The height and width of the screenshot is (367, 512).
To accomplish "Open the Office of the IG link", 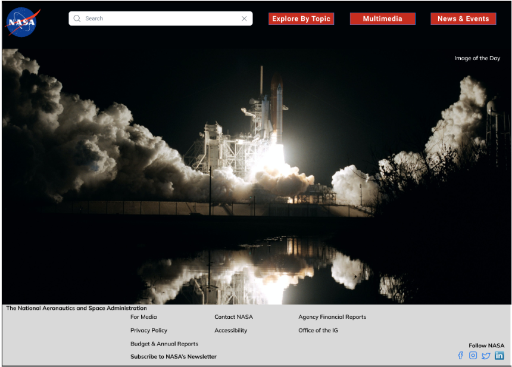I will [x=317, y=330].
